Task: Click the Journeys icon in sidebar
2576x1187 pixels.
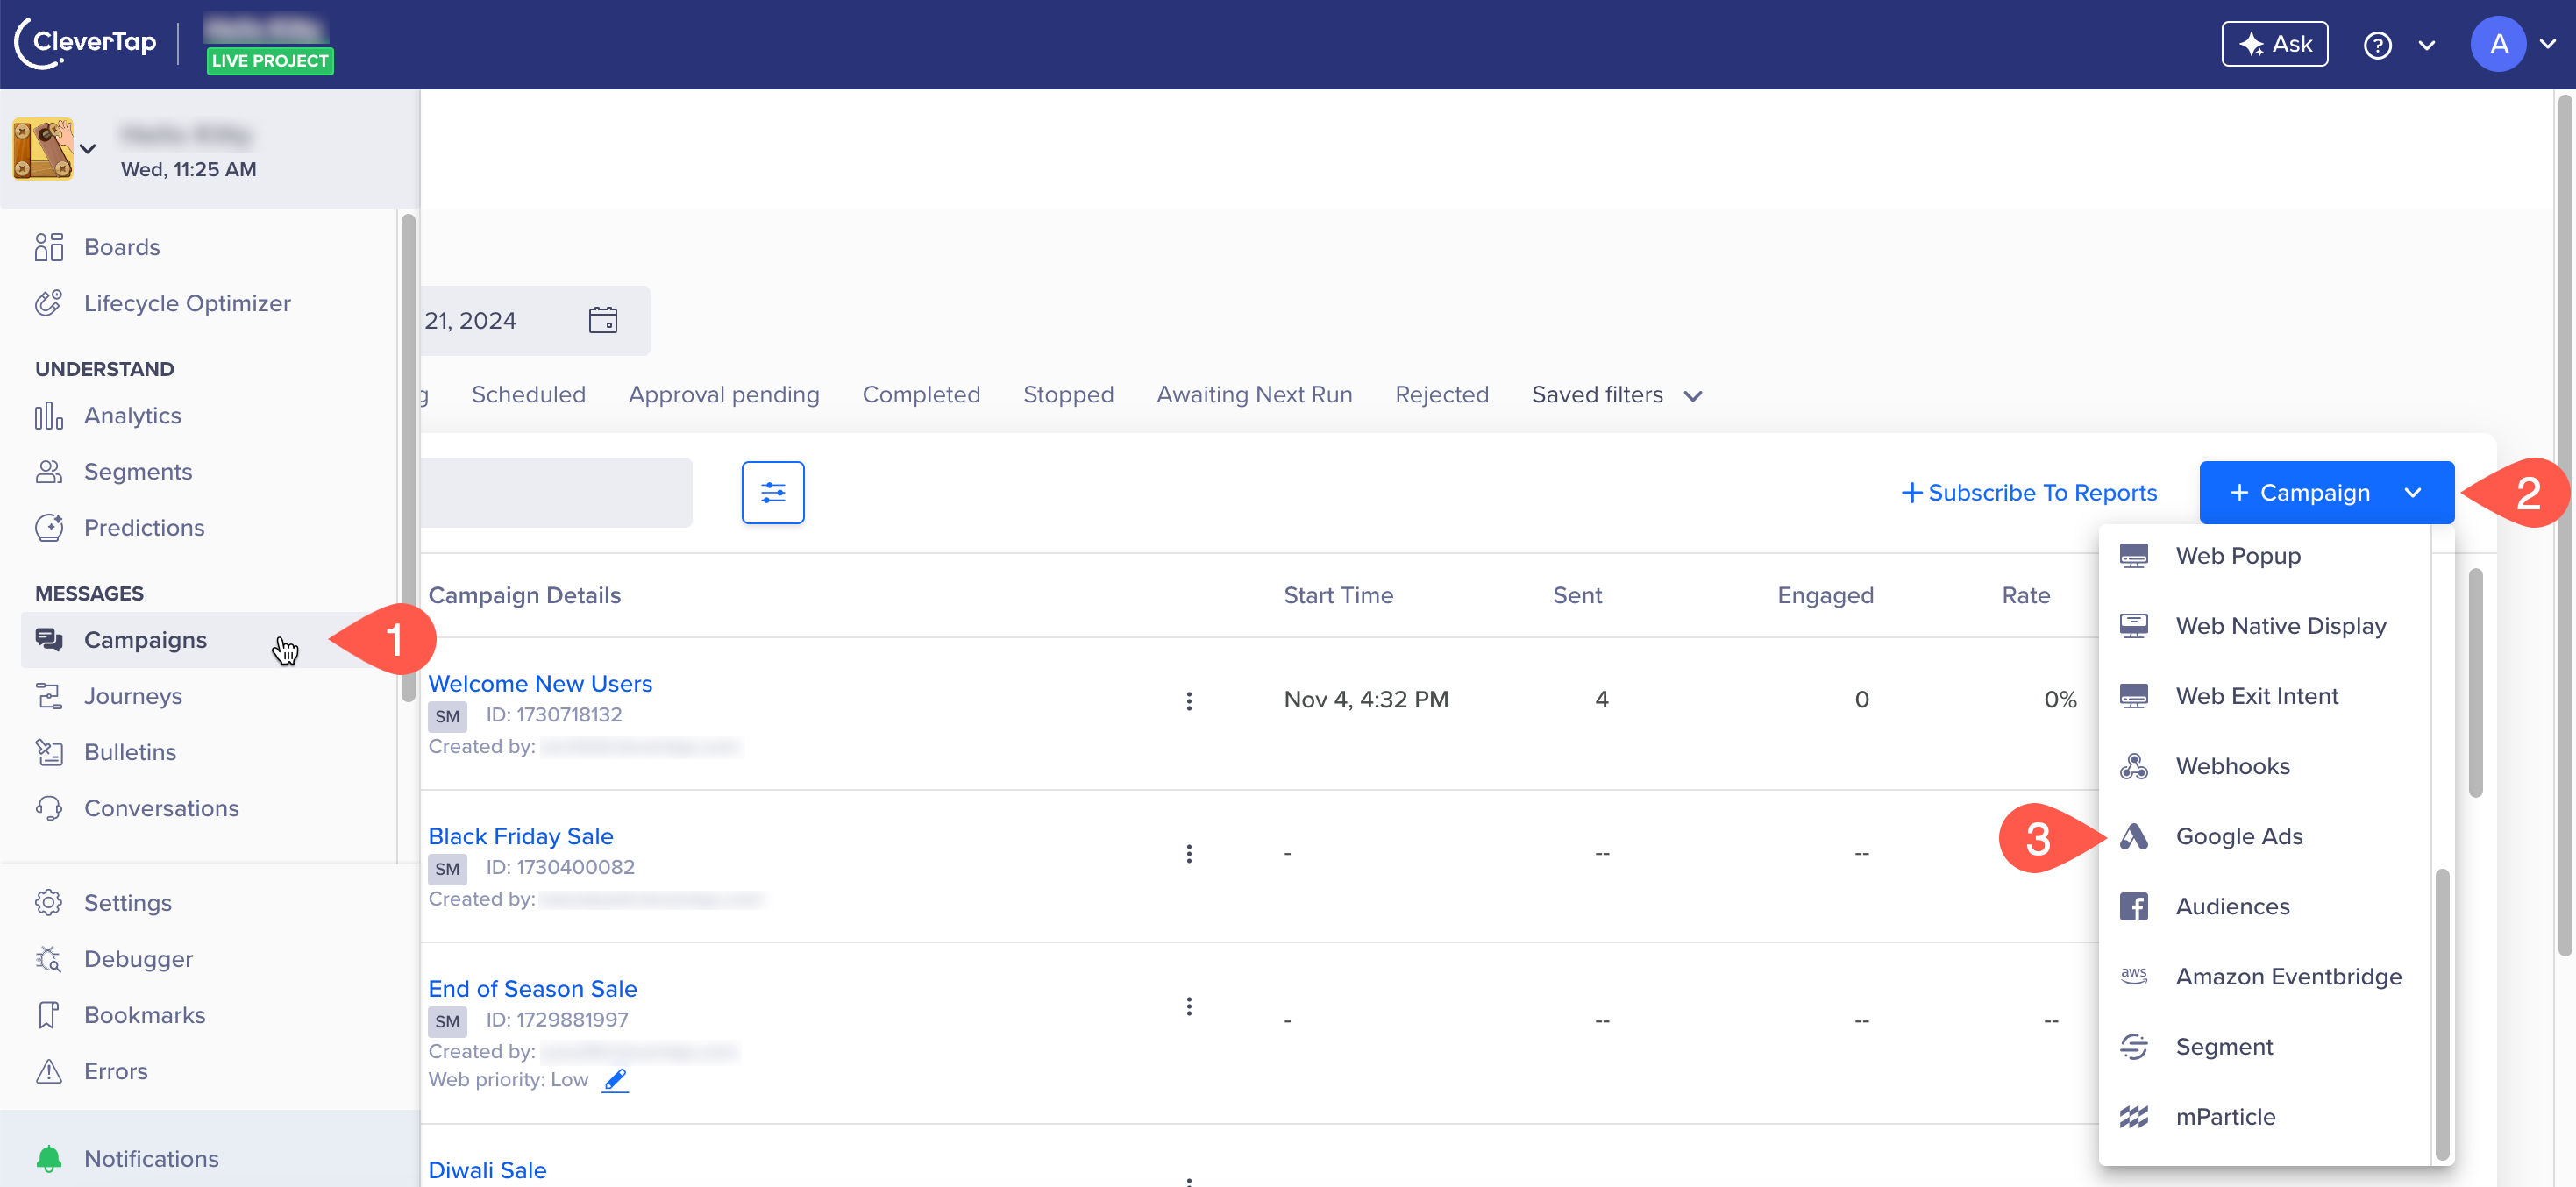Action: pos(47,694)
